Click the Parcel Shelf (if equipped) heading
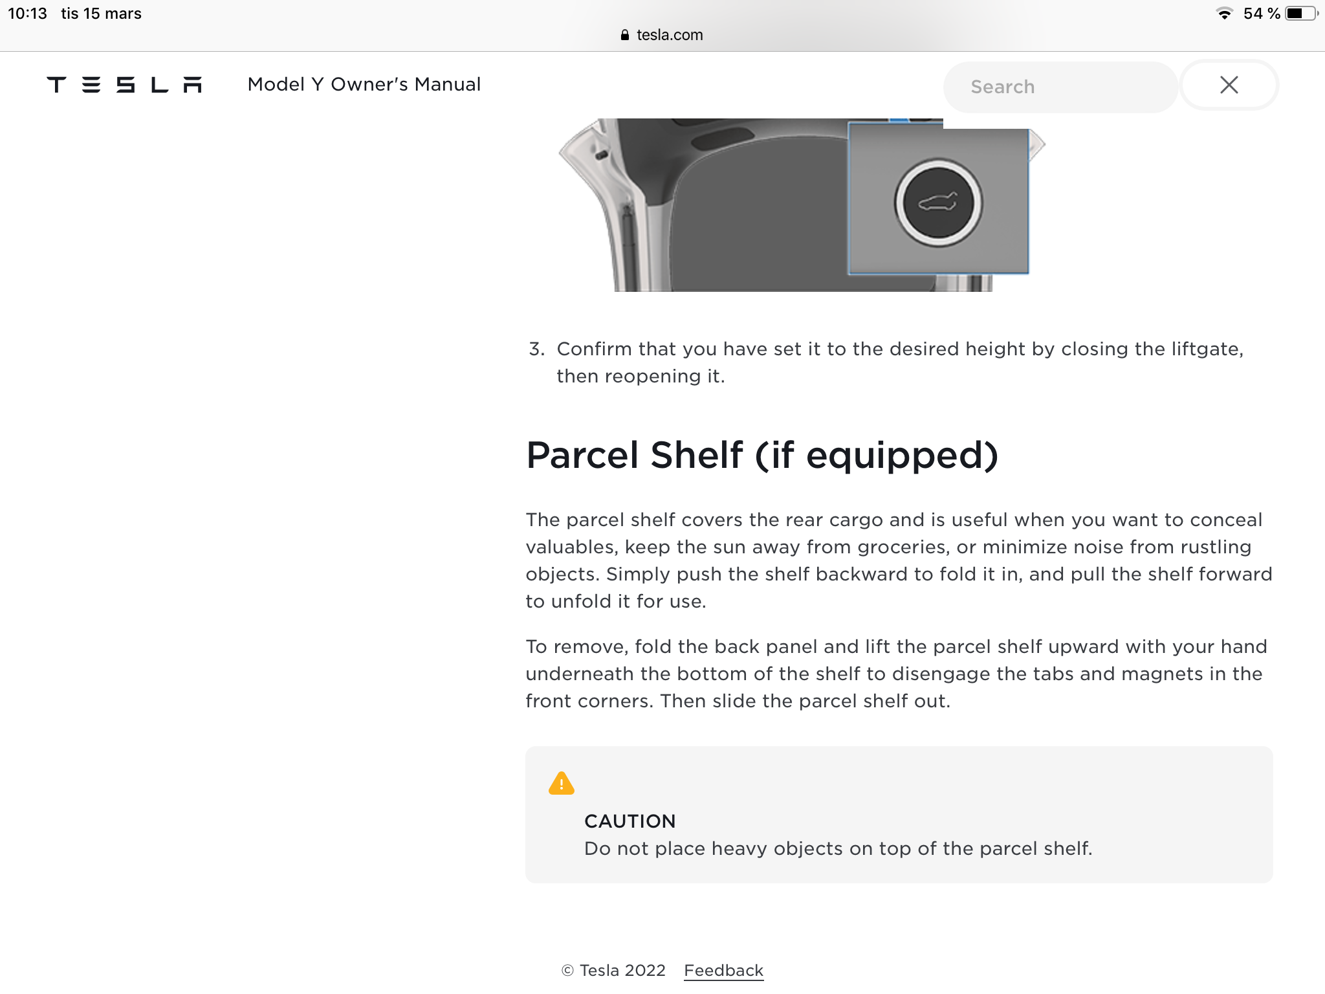 (762, 455)
